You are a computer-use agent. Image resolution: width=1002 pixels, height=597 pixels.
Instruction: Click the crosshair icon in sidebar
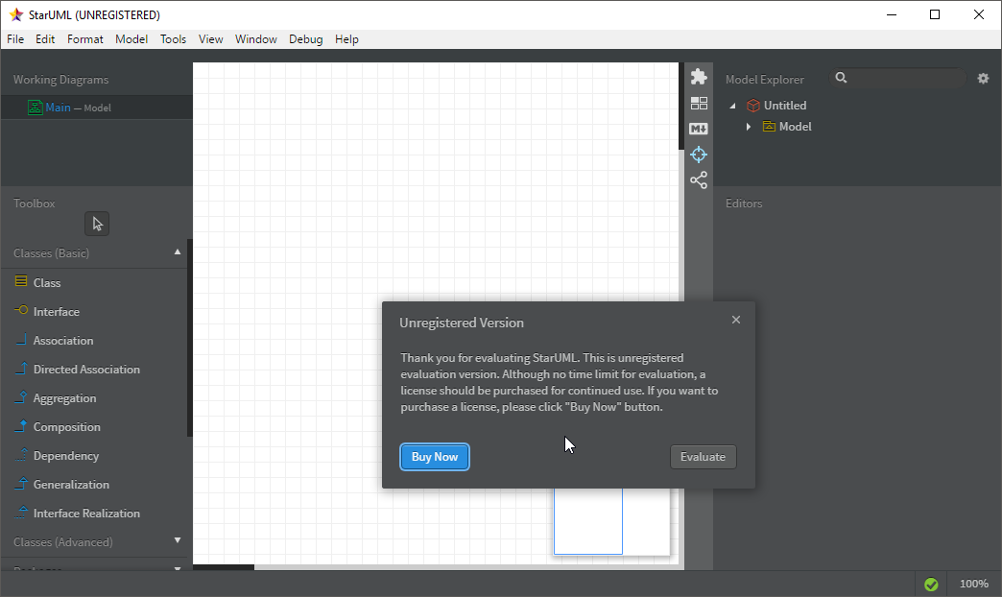(x=699, y=154)
